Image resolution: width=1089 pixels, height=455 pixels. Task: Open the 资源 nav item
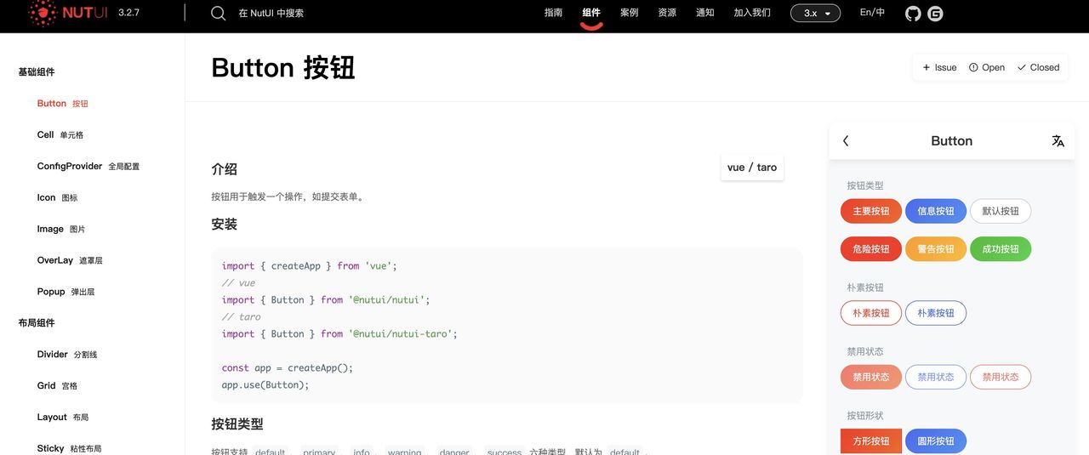coord(667,13)
